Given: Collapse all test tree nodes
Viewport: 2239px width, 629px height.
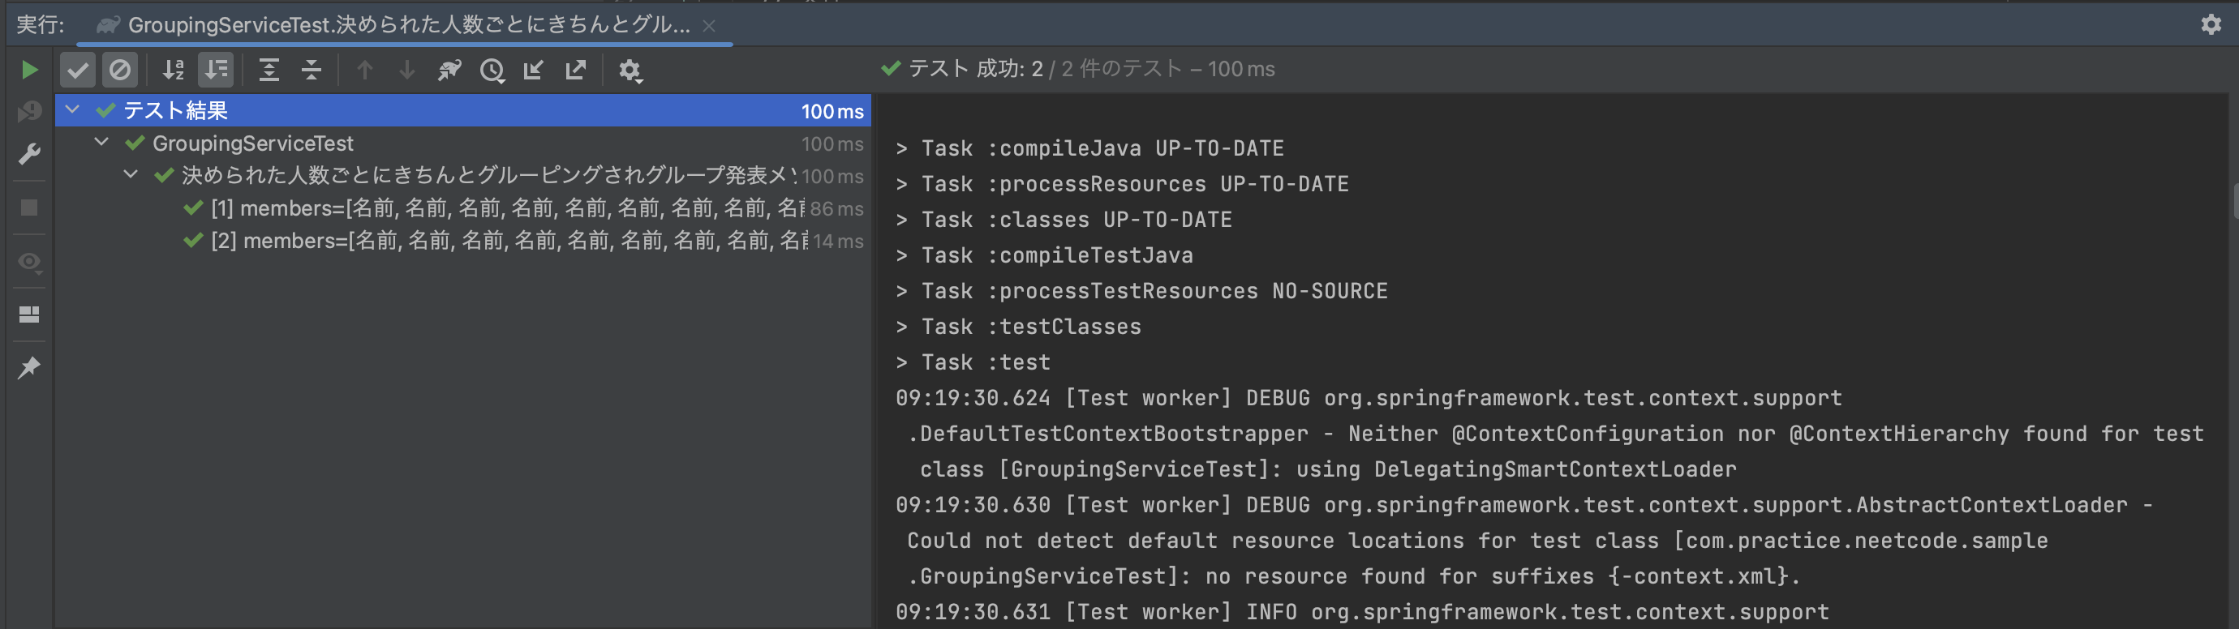Looking at the screenshot, I should (312, 70).
